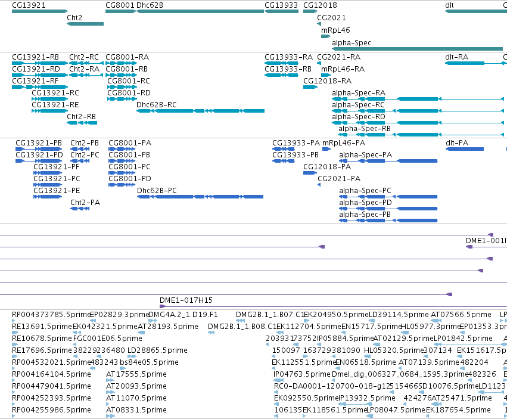
Task: Select transcript CG2021-RA
Action: [x=319, y=63]
